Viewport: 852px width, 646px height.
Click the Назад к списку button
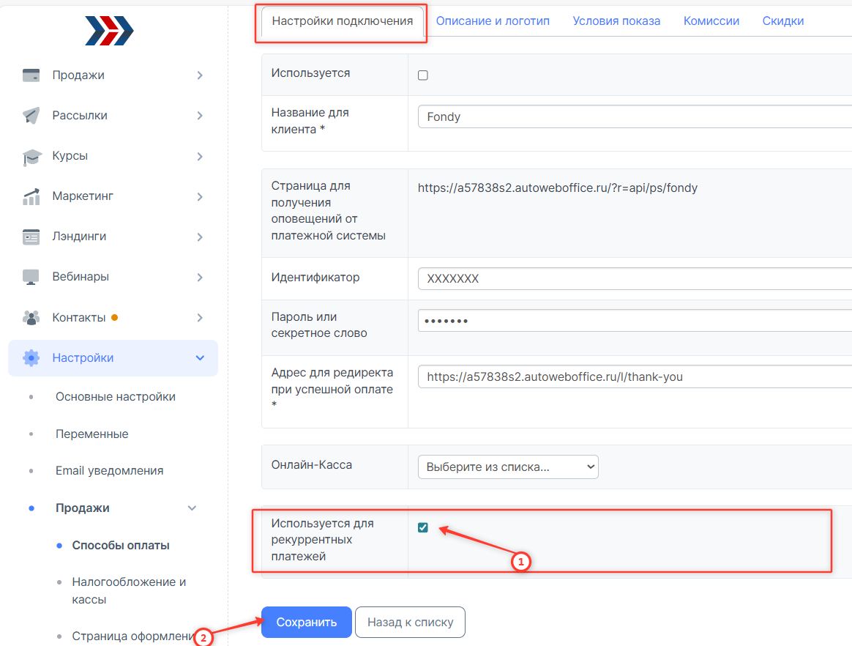(410, 623)
